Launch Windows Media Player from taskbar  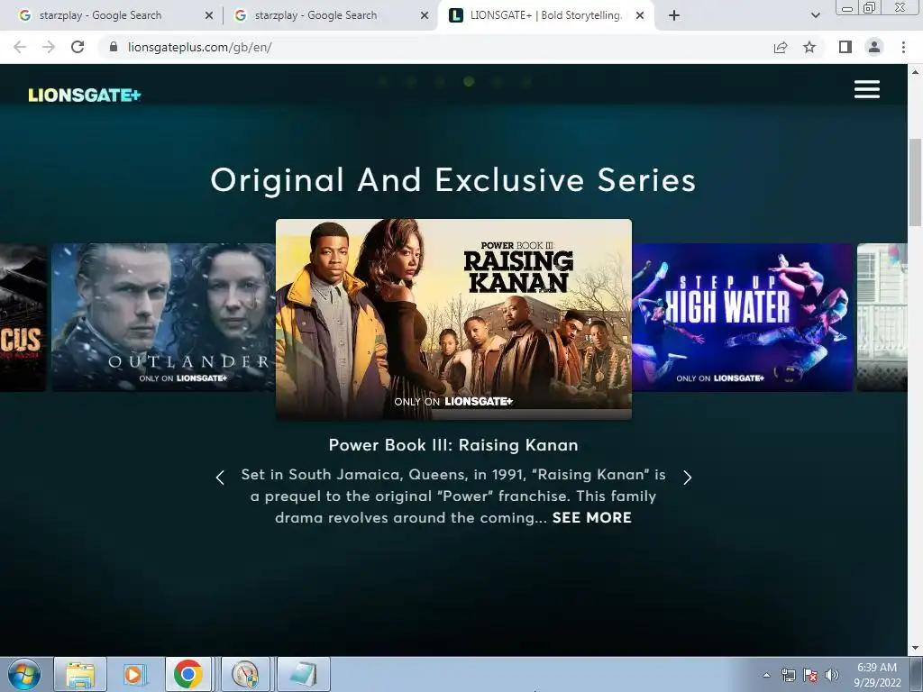coord(133,674)
